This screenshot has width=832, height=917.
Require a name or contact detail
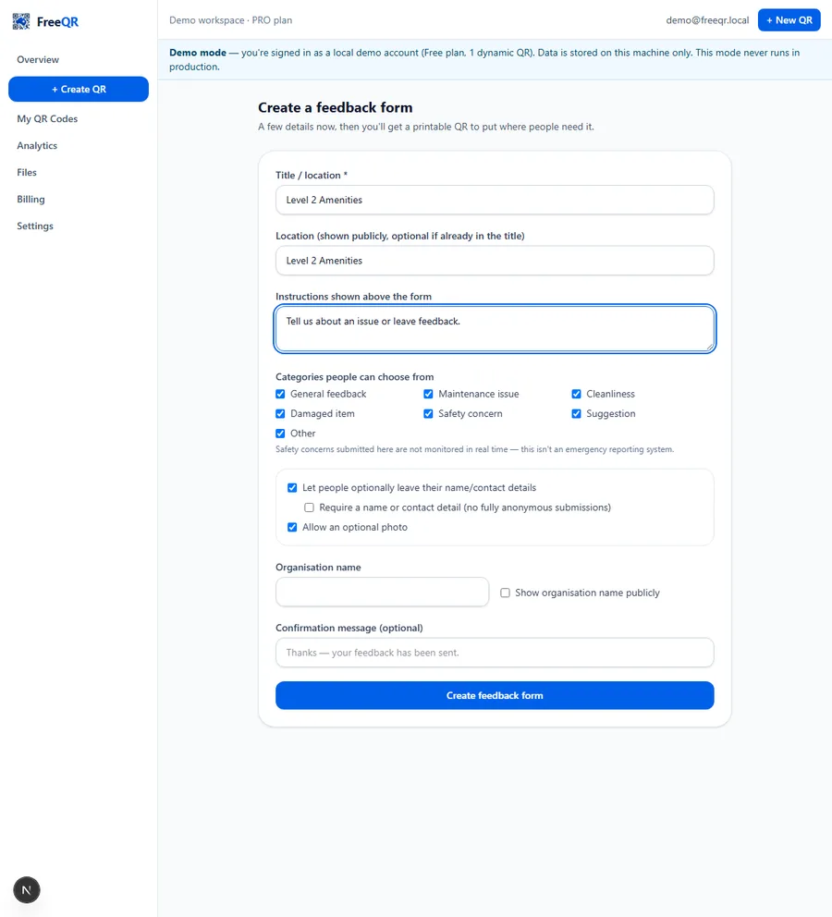click(310, 507)
